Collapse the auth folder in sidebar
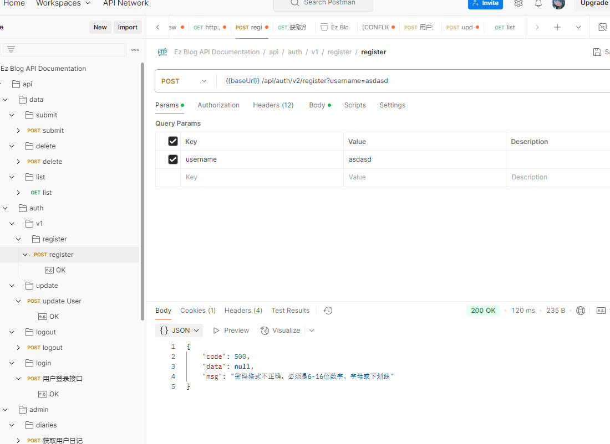 coord(6,208)
